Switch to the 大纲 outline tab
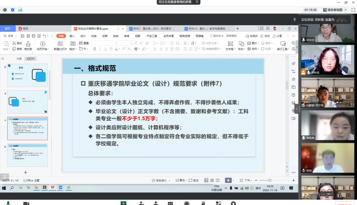This screenshot has height=205, width=357. [x=19, y=59]
